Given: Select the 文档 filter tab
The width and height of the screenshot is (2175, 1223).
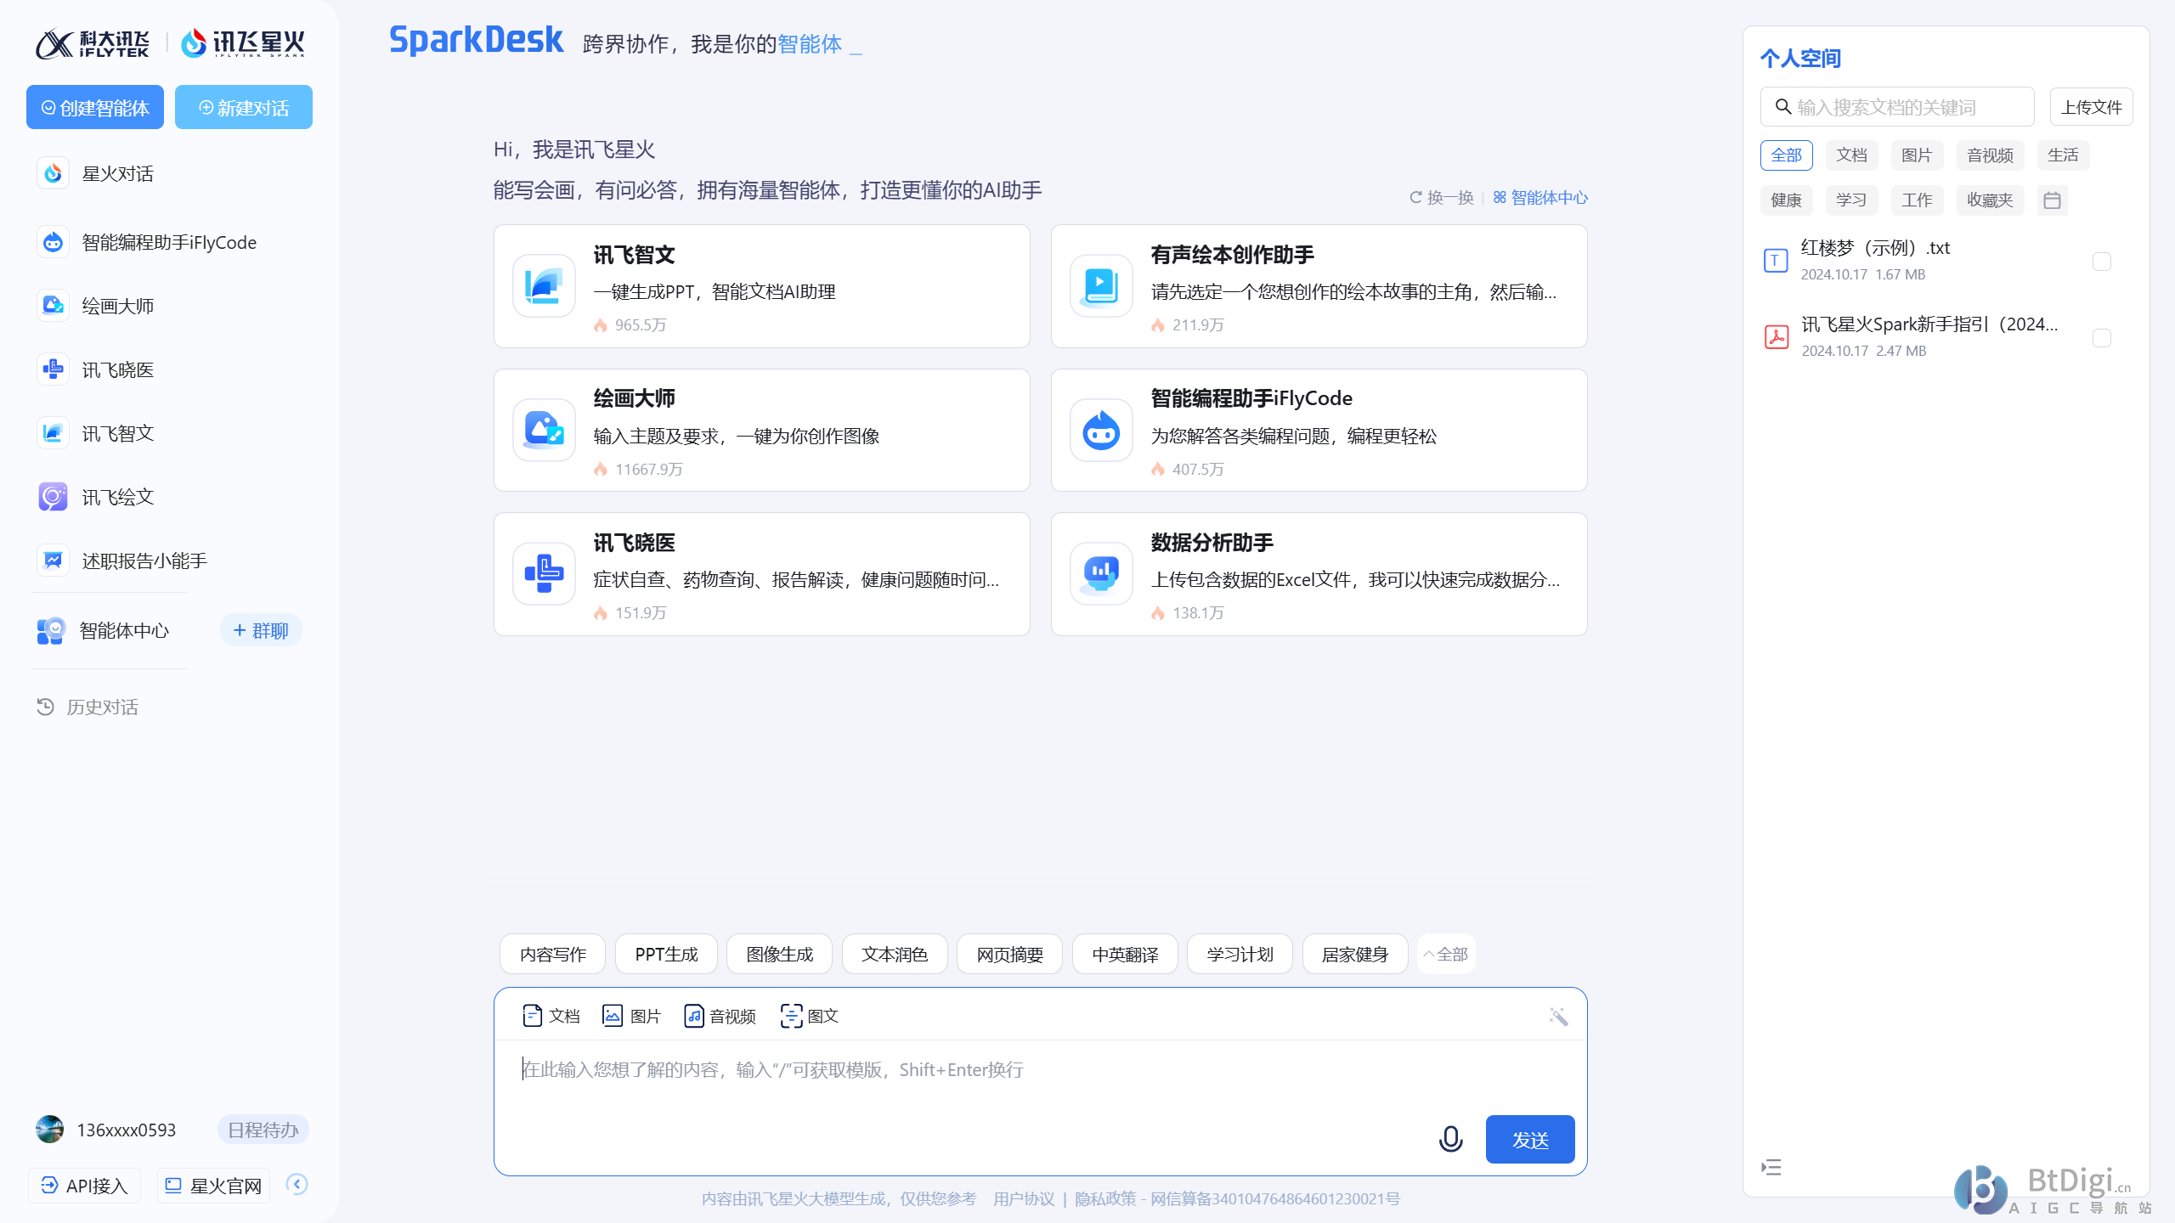Looking at the screenshot, I should [1851, 155].
